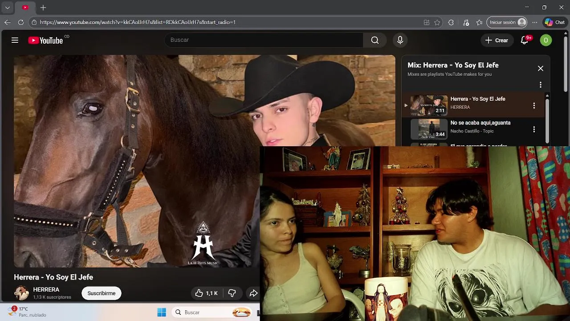Click the Suscribirme button
This screenshot has width=570, height=321.
[x=102, y=293]
